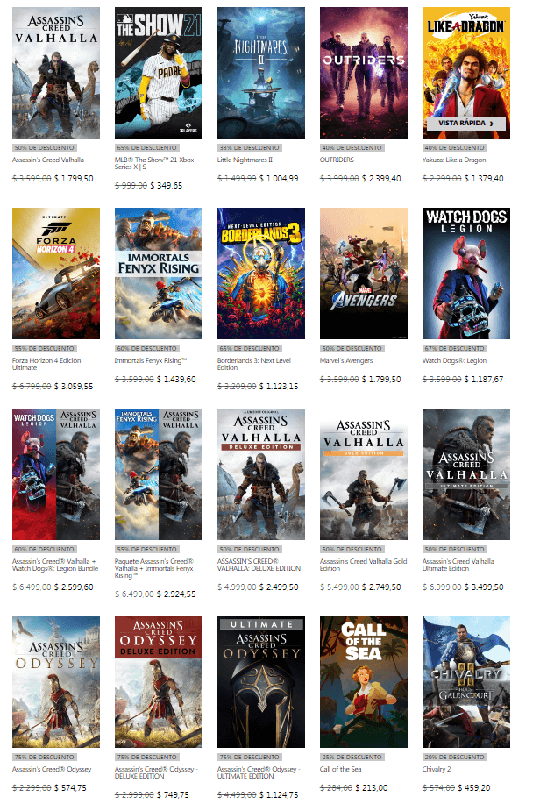Open the Little Nightmares II cover thumbnail

point(261,73)
